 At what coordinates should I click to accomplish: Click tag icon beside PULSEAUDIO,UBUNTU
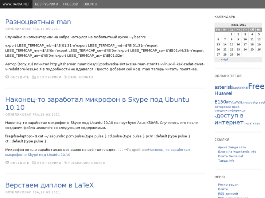[65, 163]
